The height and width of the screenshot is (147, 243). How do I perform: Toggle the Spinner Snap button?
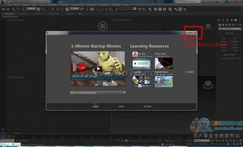click(111, 9)
